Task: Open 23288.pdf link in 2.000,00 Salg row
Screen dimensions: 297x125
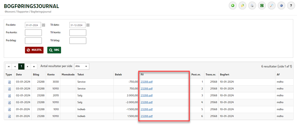Action: 147,95
